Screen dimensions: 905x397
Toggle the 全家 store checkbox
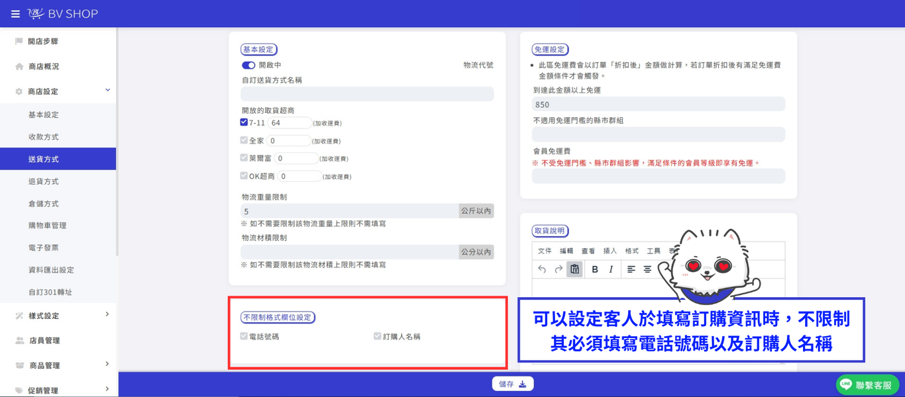pos(244,140)
